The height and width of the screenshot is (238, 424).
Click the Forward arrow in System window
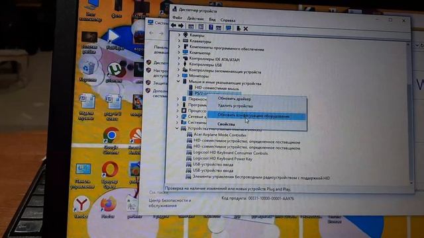(x=161, y=34)
